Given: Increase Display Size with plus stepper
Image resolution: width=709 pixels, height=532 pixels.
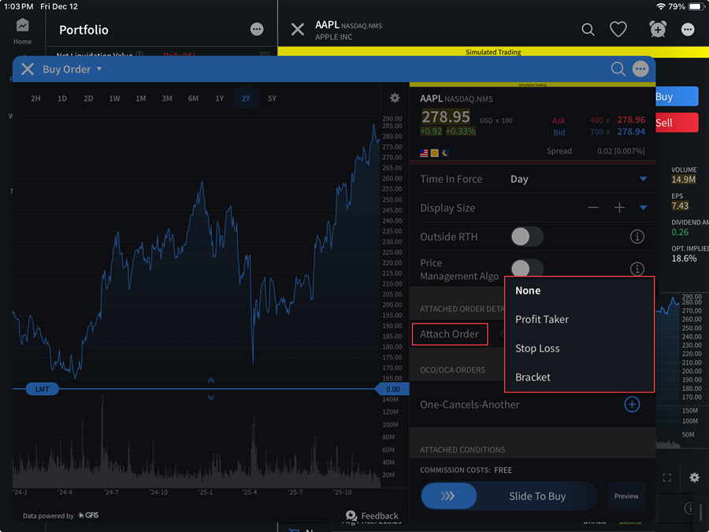Looking at the screenshot, I should pos(619,208).
